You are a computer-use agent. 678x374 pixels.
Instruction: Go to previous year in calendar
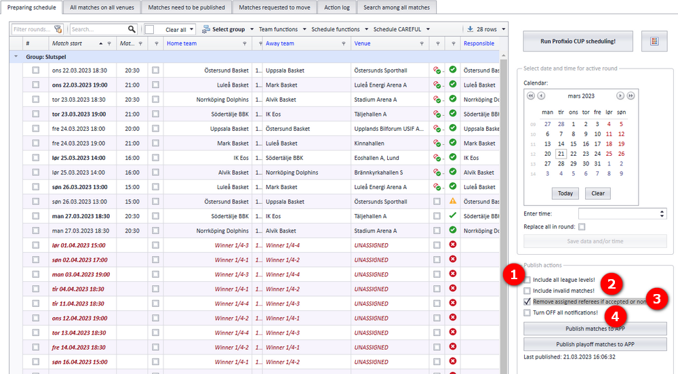tap(531, 96)
